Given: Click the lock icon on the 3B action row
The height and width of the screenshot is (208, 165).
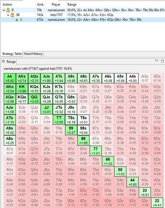Looking at the screenshot, I should click(13, 15).
